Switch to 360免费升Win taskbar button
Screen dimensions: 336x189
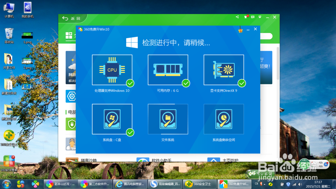point(234,184)
